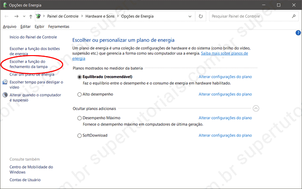Click the moon icon beside 'Alterar quando o computador é suspenso'
Viewport: 302px width, 189px height.
pyautogui.click(x=5, y=95)
